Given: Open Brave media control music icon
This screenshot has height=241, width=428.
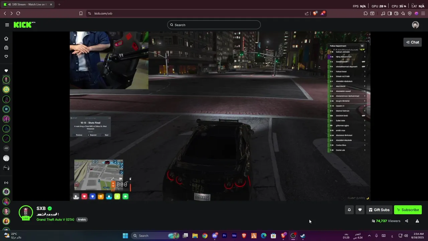Looking at the screenshot, I should click(x=383, y=13).
